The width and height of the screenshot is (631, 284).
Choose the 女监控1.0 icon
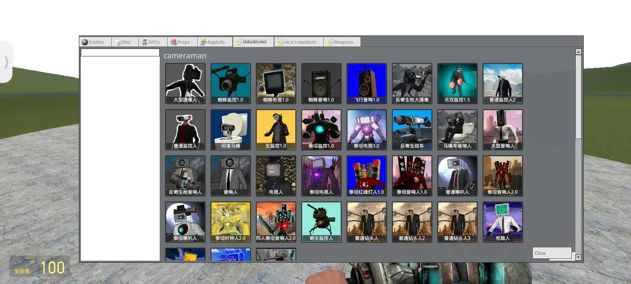(x=276, y=130)
